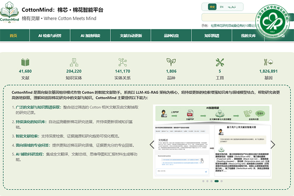The image size is (294, 196).
Task: Click the 基因 label
Action: [x=268, y=78]
